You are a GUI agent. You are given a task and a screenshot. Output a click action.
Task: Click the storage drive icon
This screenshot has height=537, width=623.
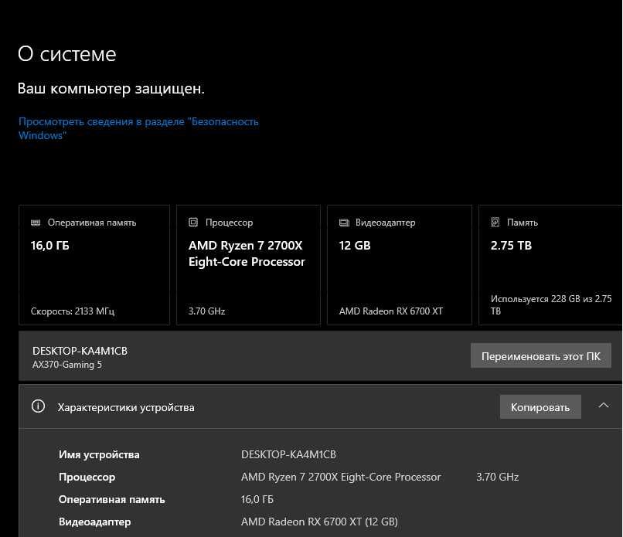coord(495,222)
